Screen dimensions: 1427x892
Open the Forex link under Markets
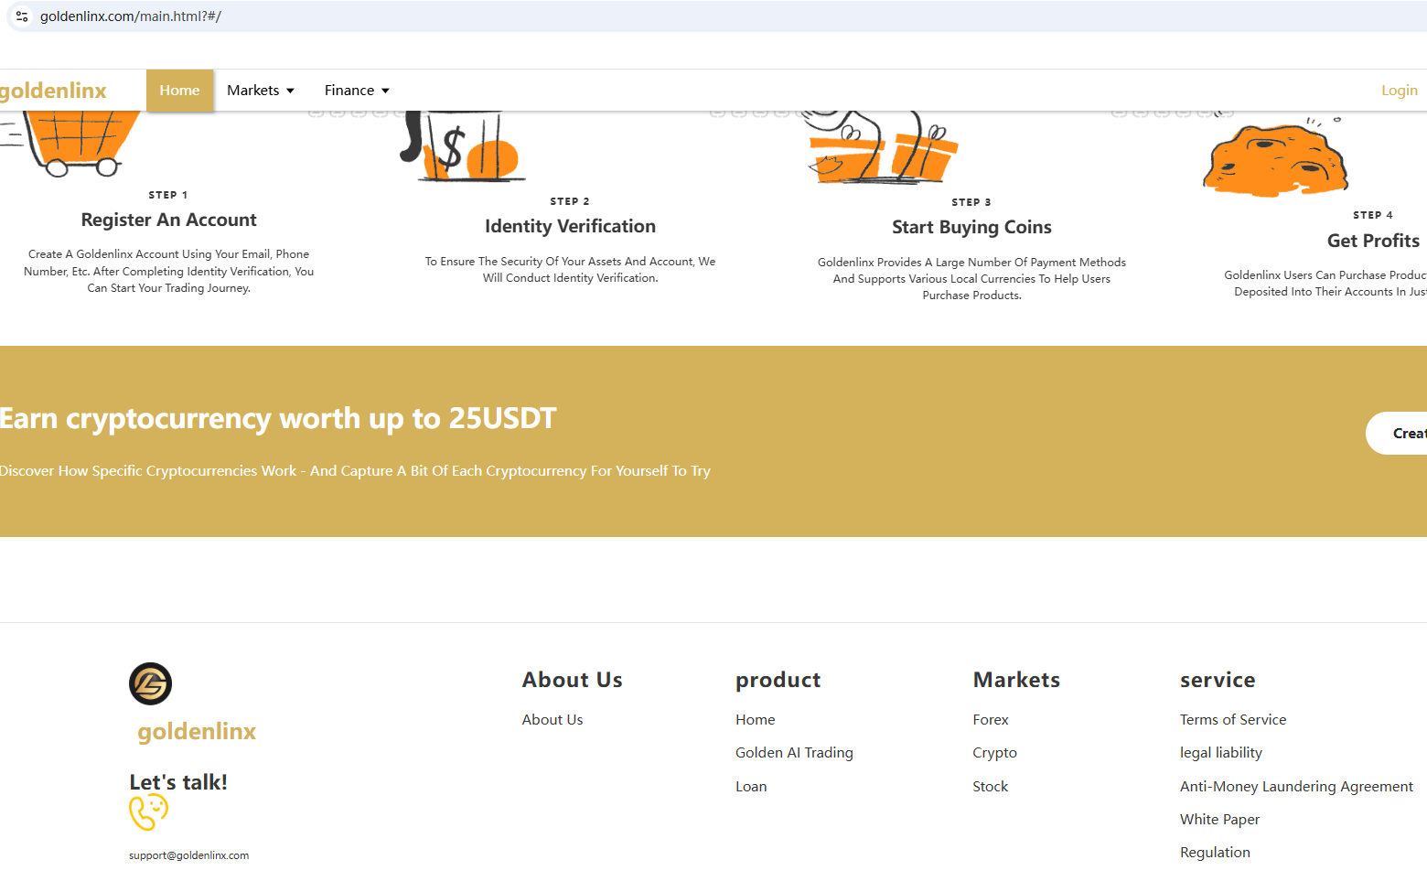(991, 720)
